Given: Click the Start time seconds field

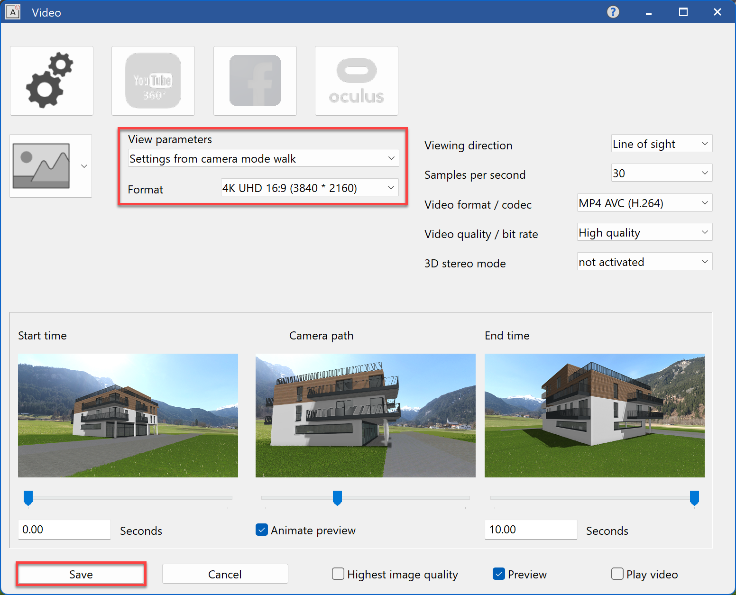Looking at the screenshot, I should (64, 530).
